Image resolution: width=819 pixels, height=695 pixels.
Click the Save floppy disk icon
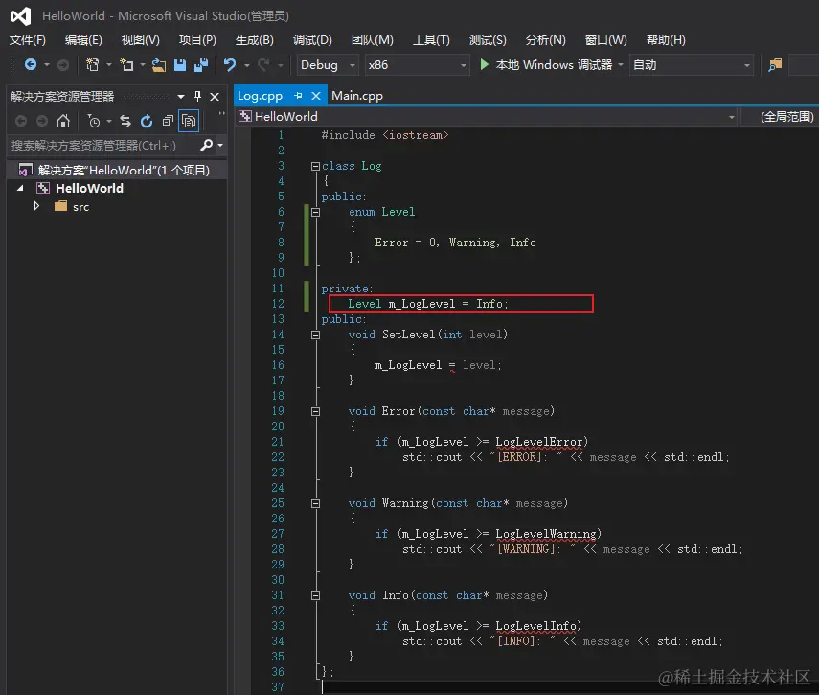[x=180, y=65]
